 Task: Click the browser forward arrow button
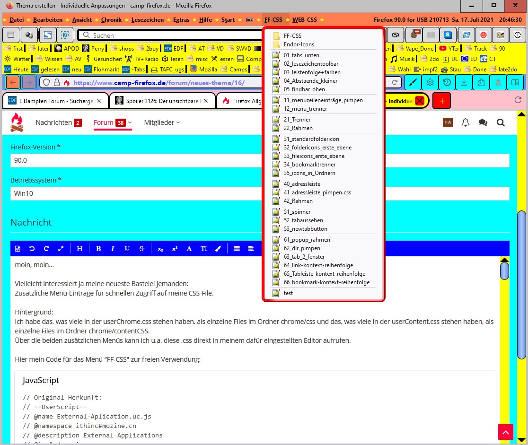[29, 82]
